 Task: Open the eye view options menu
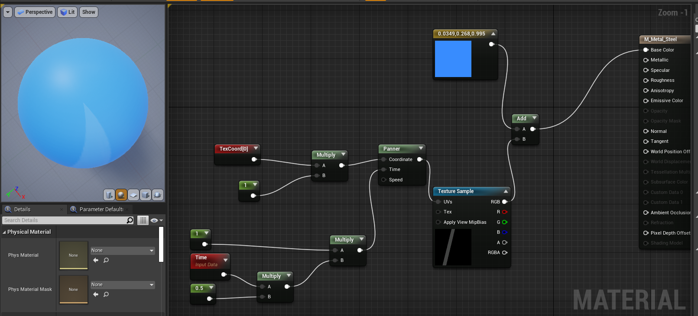coord(156,220)
